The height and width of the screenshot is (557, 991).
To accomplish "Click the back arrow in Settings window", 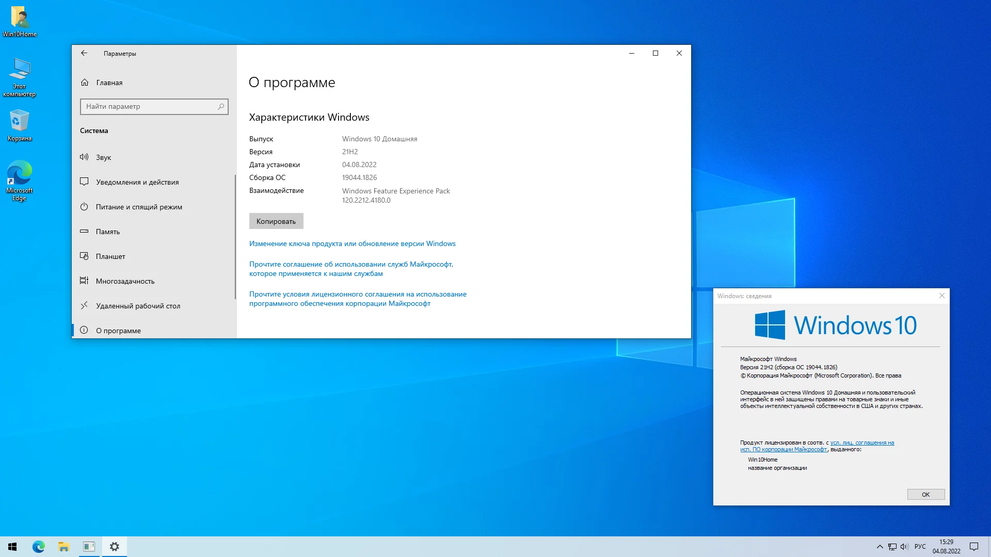I will [x=84, y=53].
